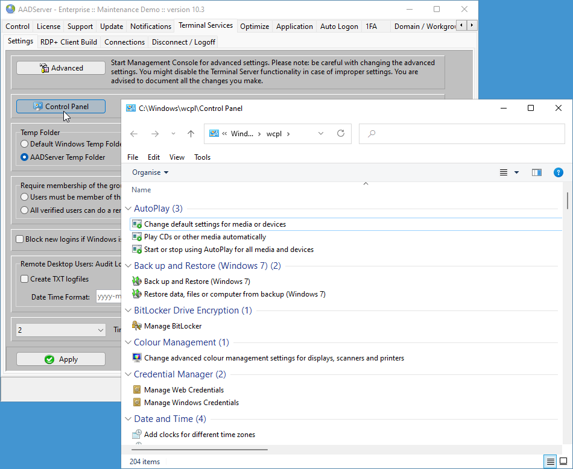Tick Block new logins checkbox
Viewport: 573px width, 469px height.
coord(20,239)
